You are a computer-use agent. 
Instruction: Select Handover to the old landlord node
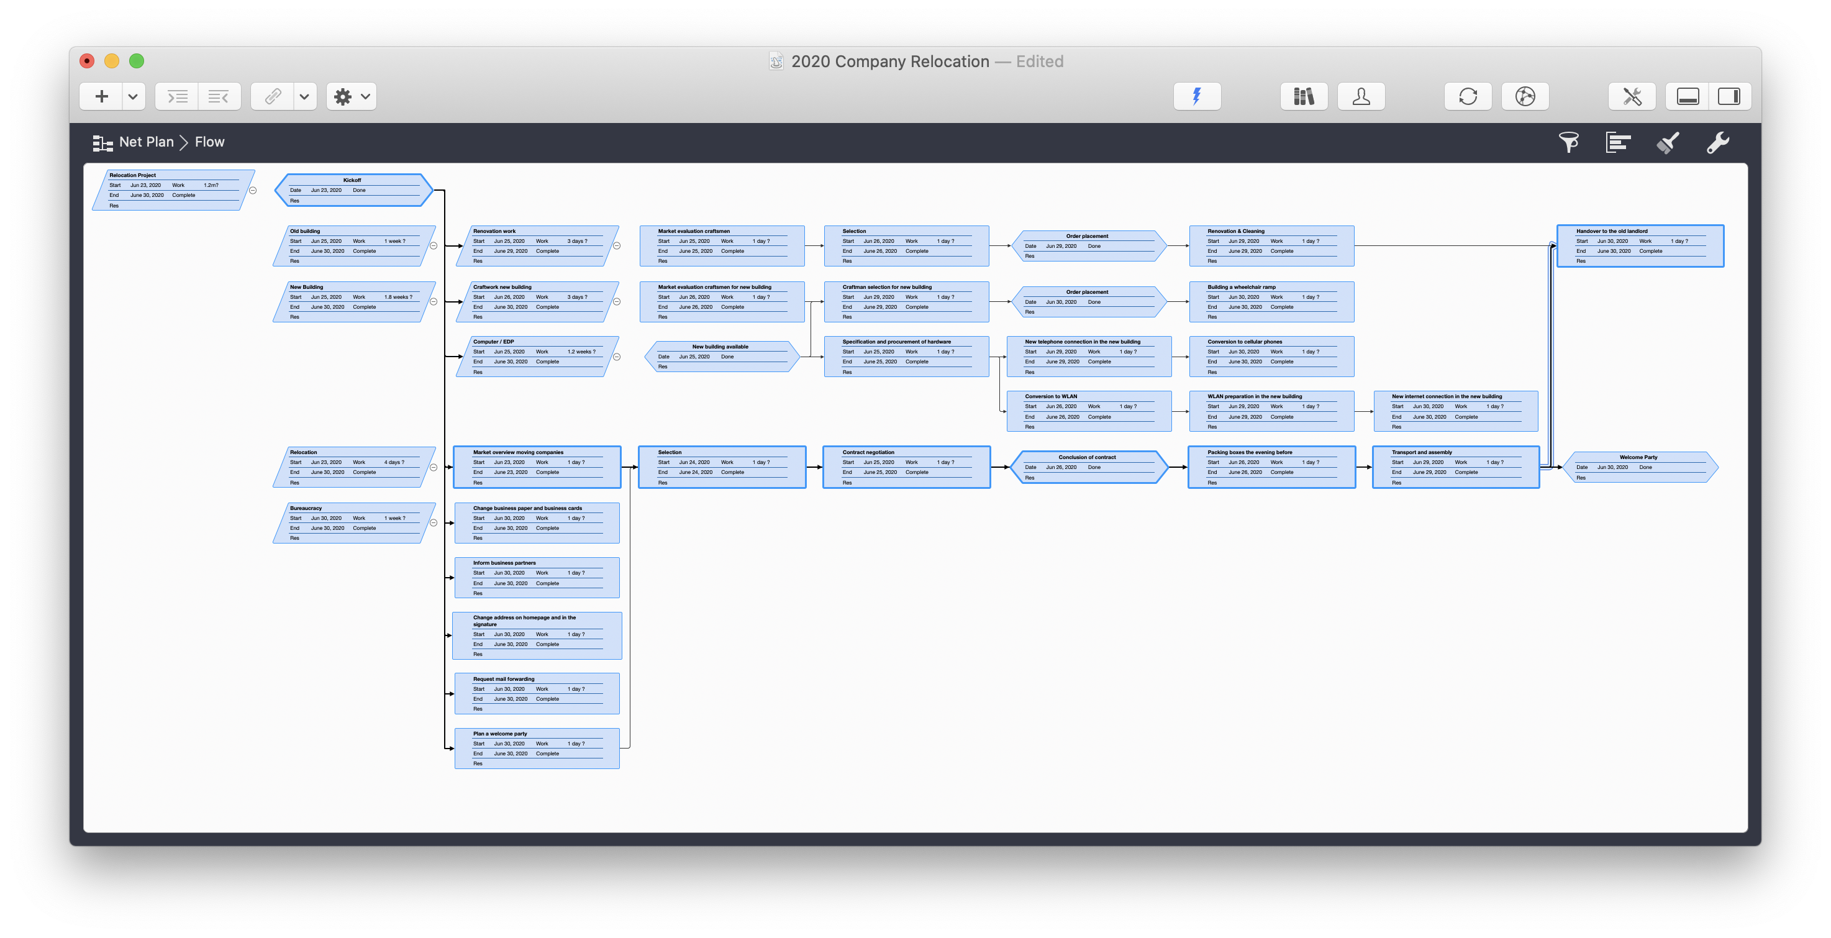tap(1640, 246)
